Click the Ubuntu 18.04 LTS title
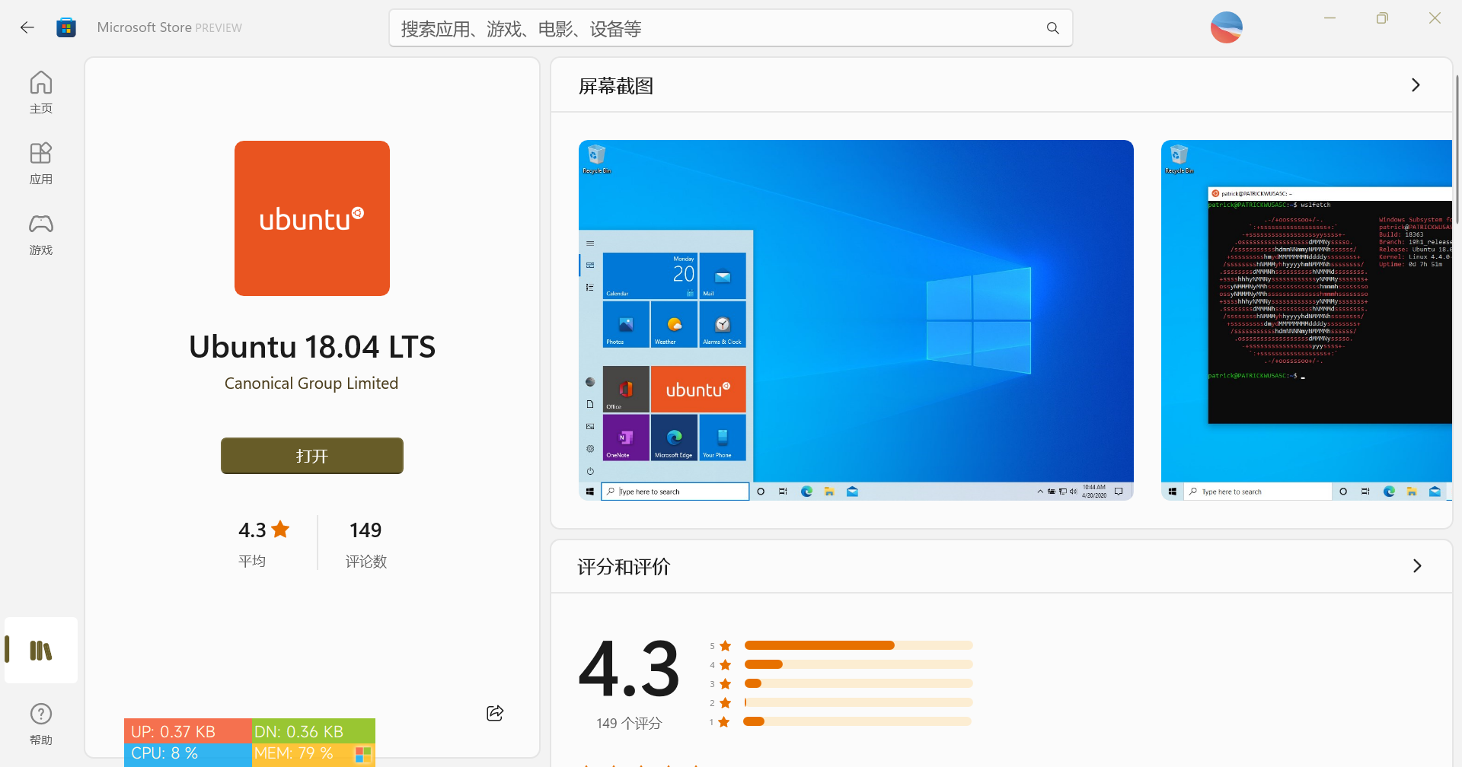This screenshot has height=767, width=1462. [x=312, y=347]
